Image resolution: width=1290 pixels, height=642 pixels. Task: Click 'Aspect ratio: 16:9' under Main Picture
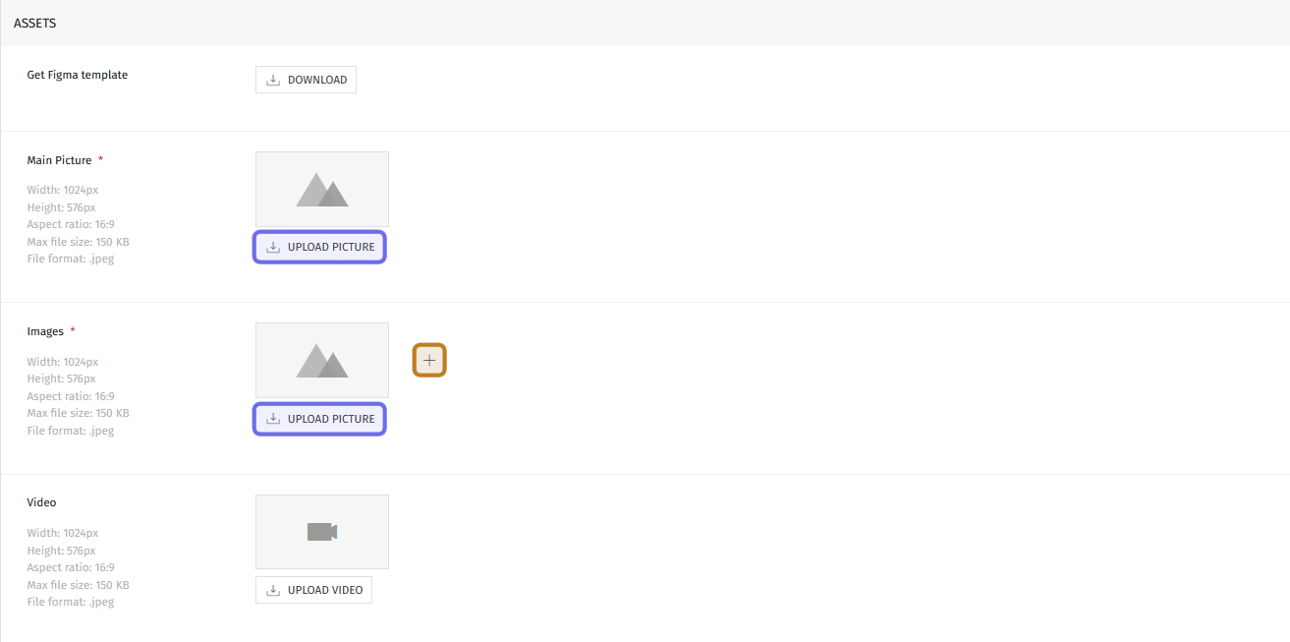71,224
